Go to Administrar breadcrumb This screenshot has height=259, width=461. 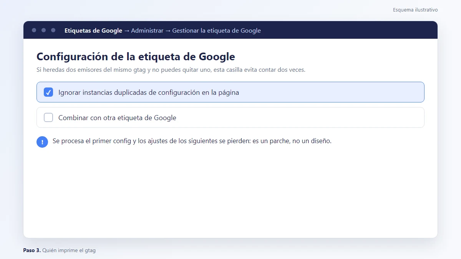click(147, 30)
